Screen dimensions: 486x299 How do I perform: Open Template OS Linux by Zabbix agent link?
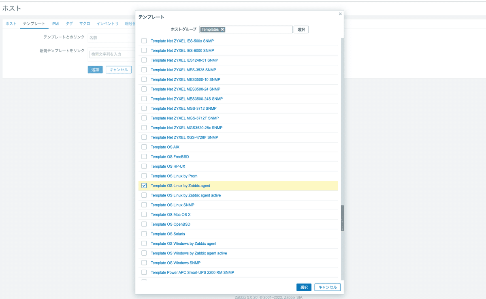coord(180,186)
